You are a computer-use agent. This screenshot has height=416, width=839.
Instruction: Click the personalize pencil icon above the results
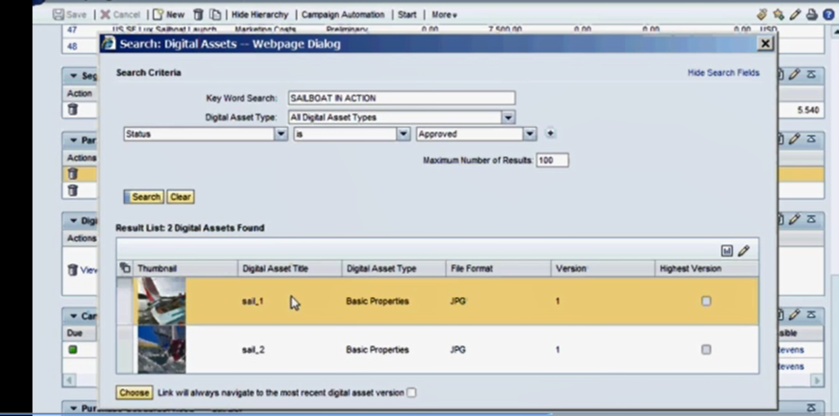(x=744, y=251)
